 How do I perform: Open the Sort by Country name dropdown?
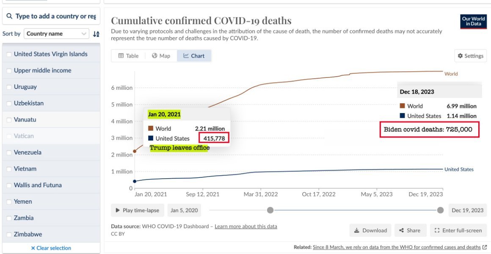(x=56, y=34)
